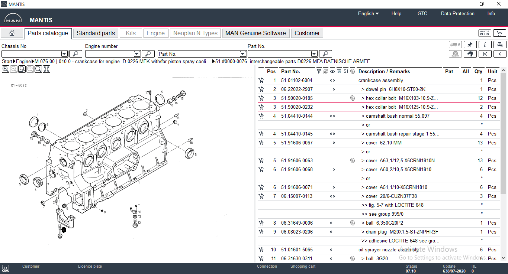Viewport: 508px width, 274px height.
Task: Click the printer icon
Action: pos(499,45)
